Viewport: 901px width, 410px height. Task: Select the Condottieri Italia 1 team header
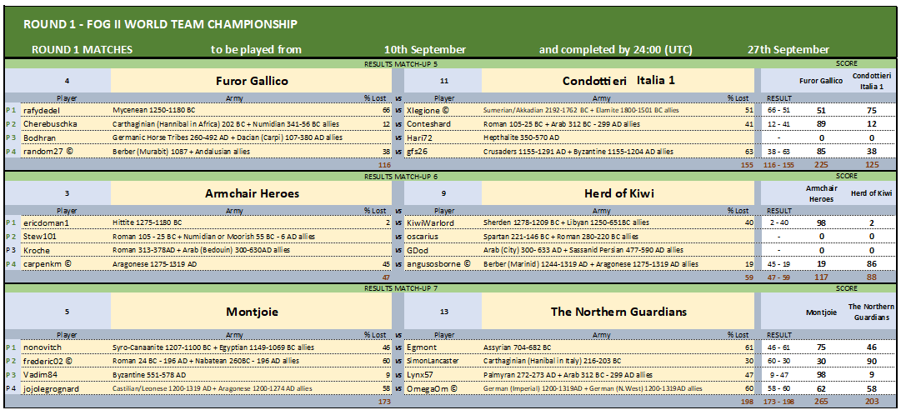click(x=618, y=81)
